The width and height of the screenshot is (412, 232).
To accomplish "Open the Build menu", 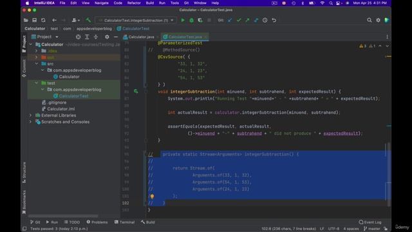I will (150, 3).
